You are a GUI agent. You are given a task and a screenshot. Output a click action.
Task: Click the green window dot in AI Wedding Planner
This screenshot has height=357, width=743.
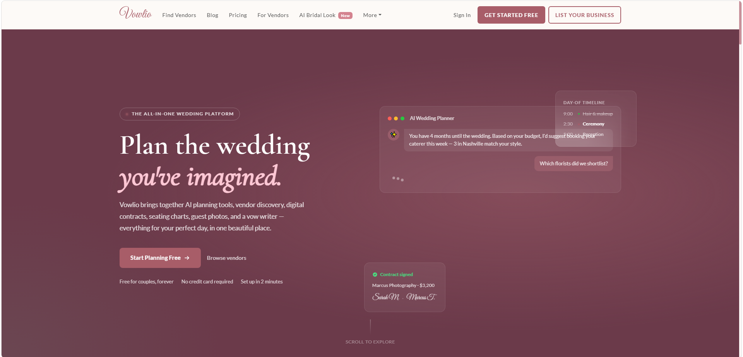pos(402,118)
